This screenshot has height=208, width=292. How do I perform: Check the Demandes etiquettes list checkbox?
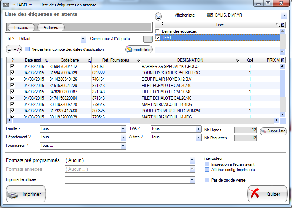[158, 31]
